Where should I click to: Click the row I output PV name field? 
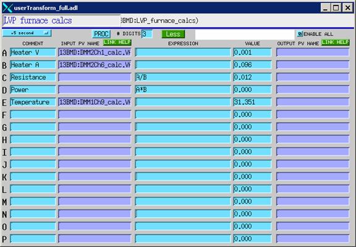(x=313, y=152)
